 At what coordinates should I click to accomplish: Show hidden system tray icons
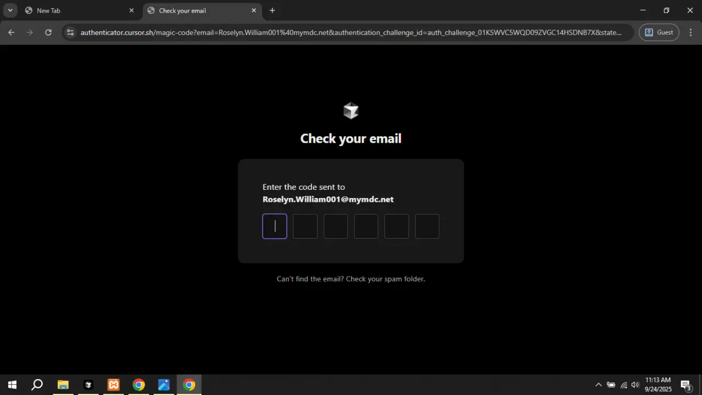[598, 385]
